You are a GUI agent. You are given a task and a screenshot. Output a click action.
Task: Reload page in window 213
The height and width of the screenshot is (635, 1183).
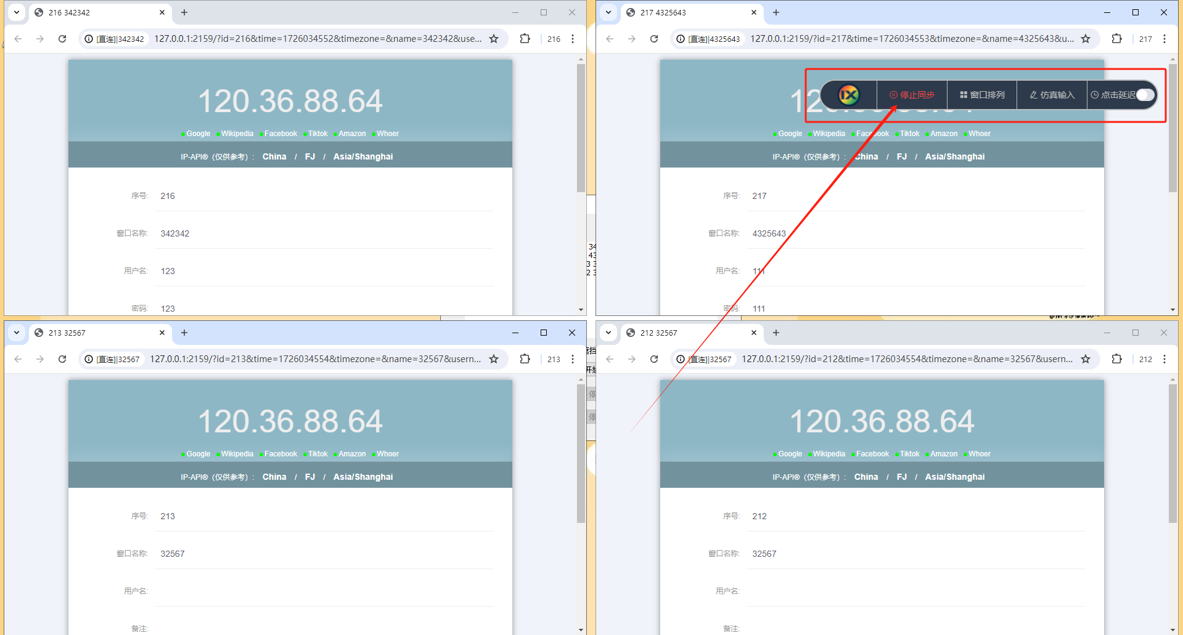coord(62,359)
